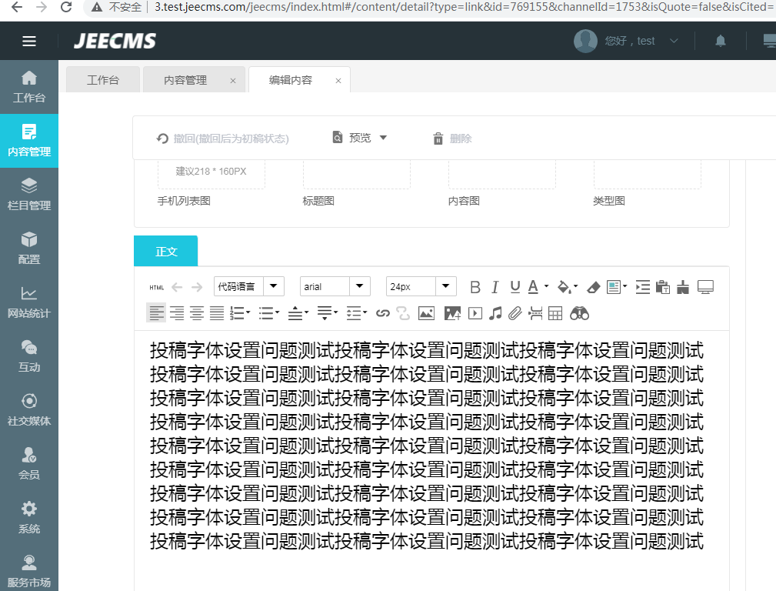The width and height of the screenshot is (776, 591).
Task: Toggle bold formatting in editor toolbar
Action: 475,287
